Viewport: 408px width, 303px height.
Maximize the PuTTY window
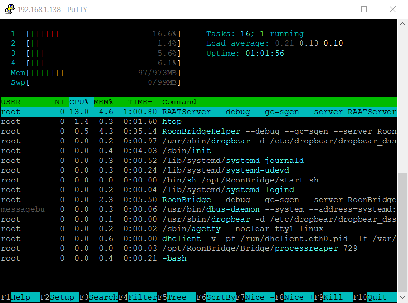coord(364,9)
